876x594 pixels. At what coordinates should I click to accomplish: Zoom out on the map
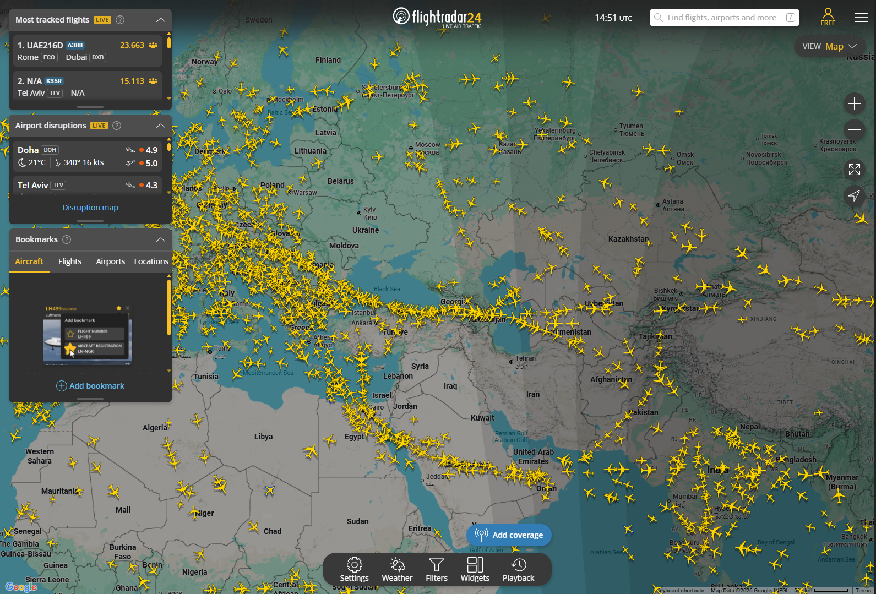(855, 130)
